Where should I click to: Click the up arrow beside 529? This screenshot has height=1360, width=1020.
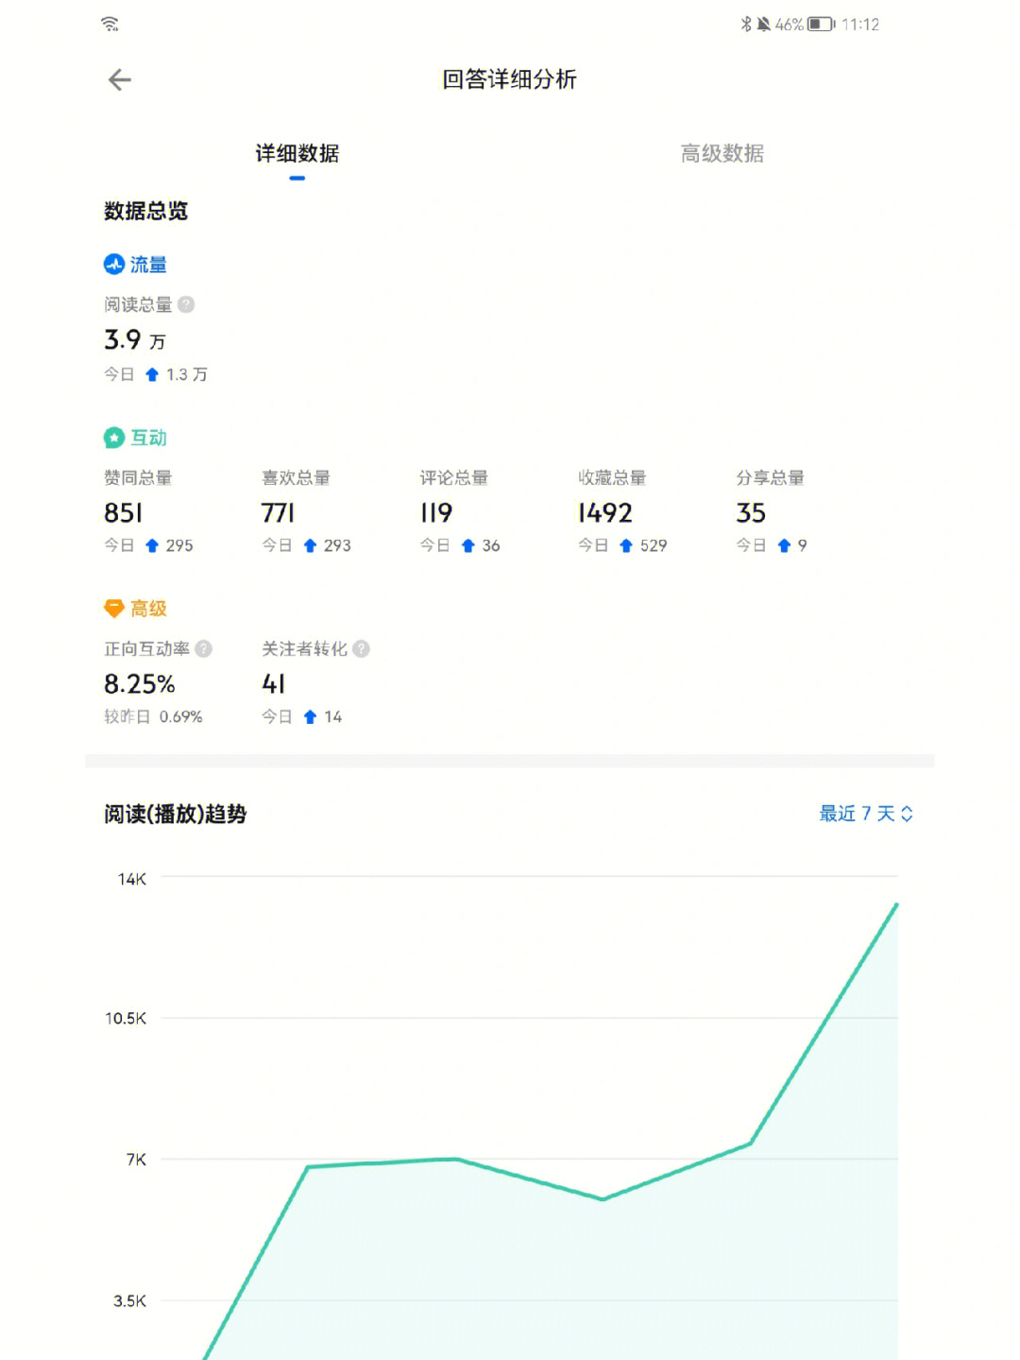625,545
